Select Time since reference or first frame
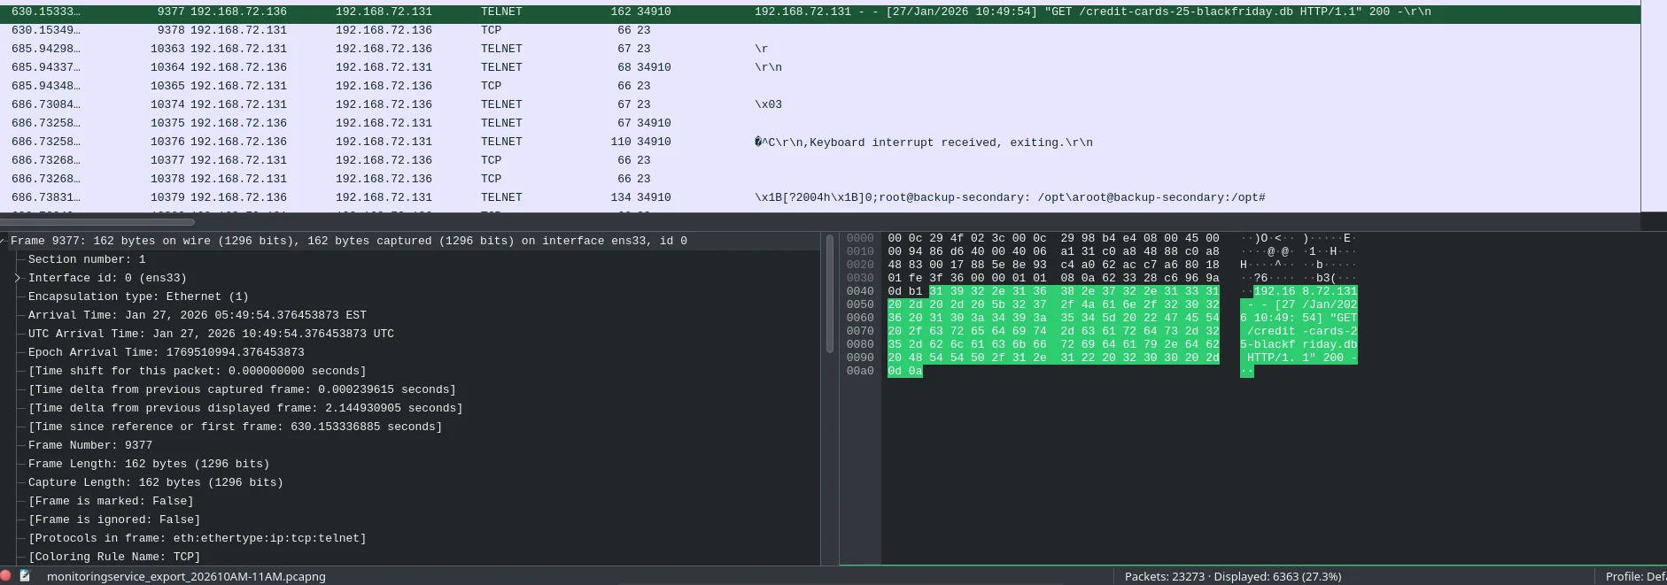Viewport: 1667px width, 585px height. [235, 427]
